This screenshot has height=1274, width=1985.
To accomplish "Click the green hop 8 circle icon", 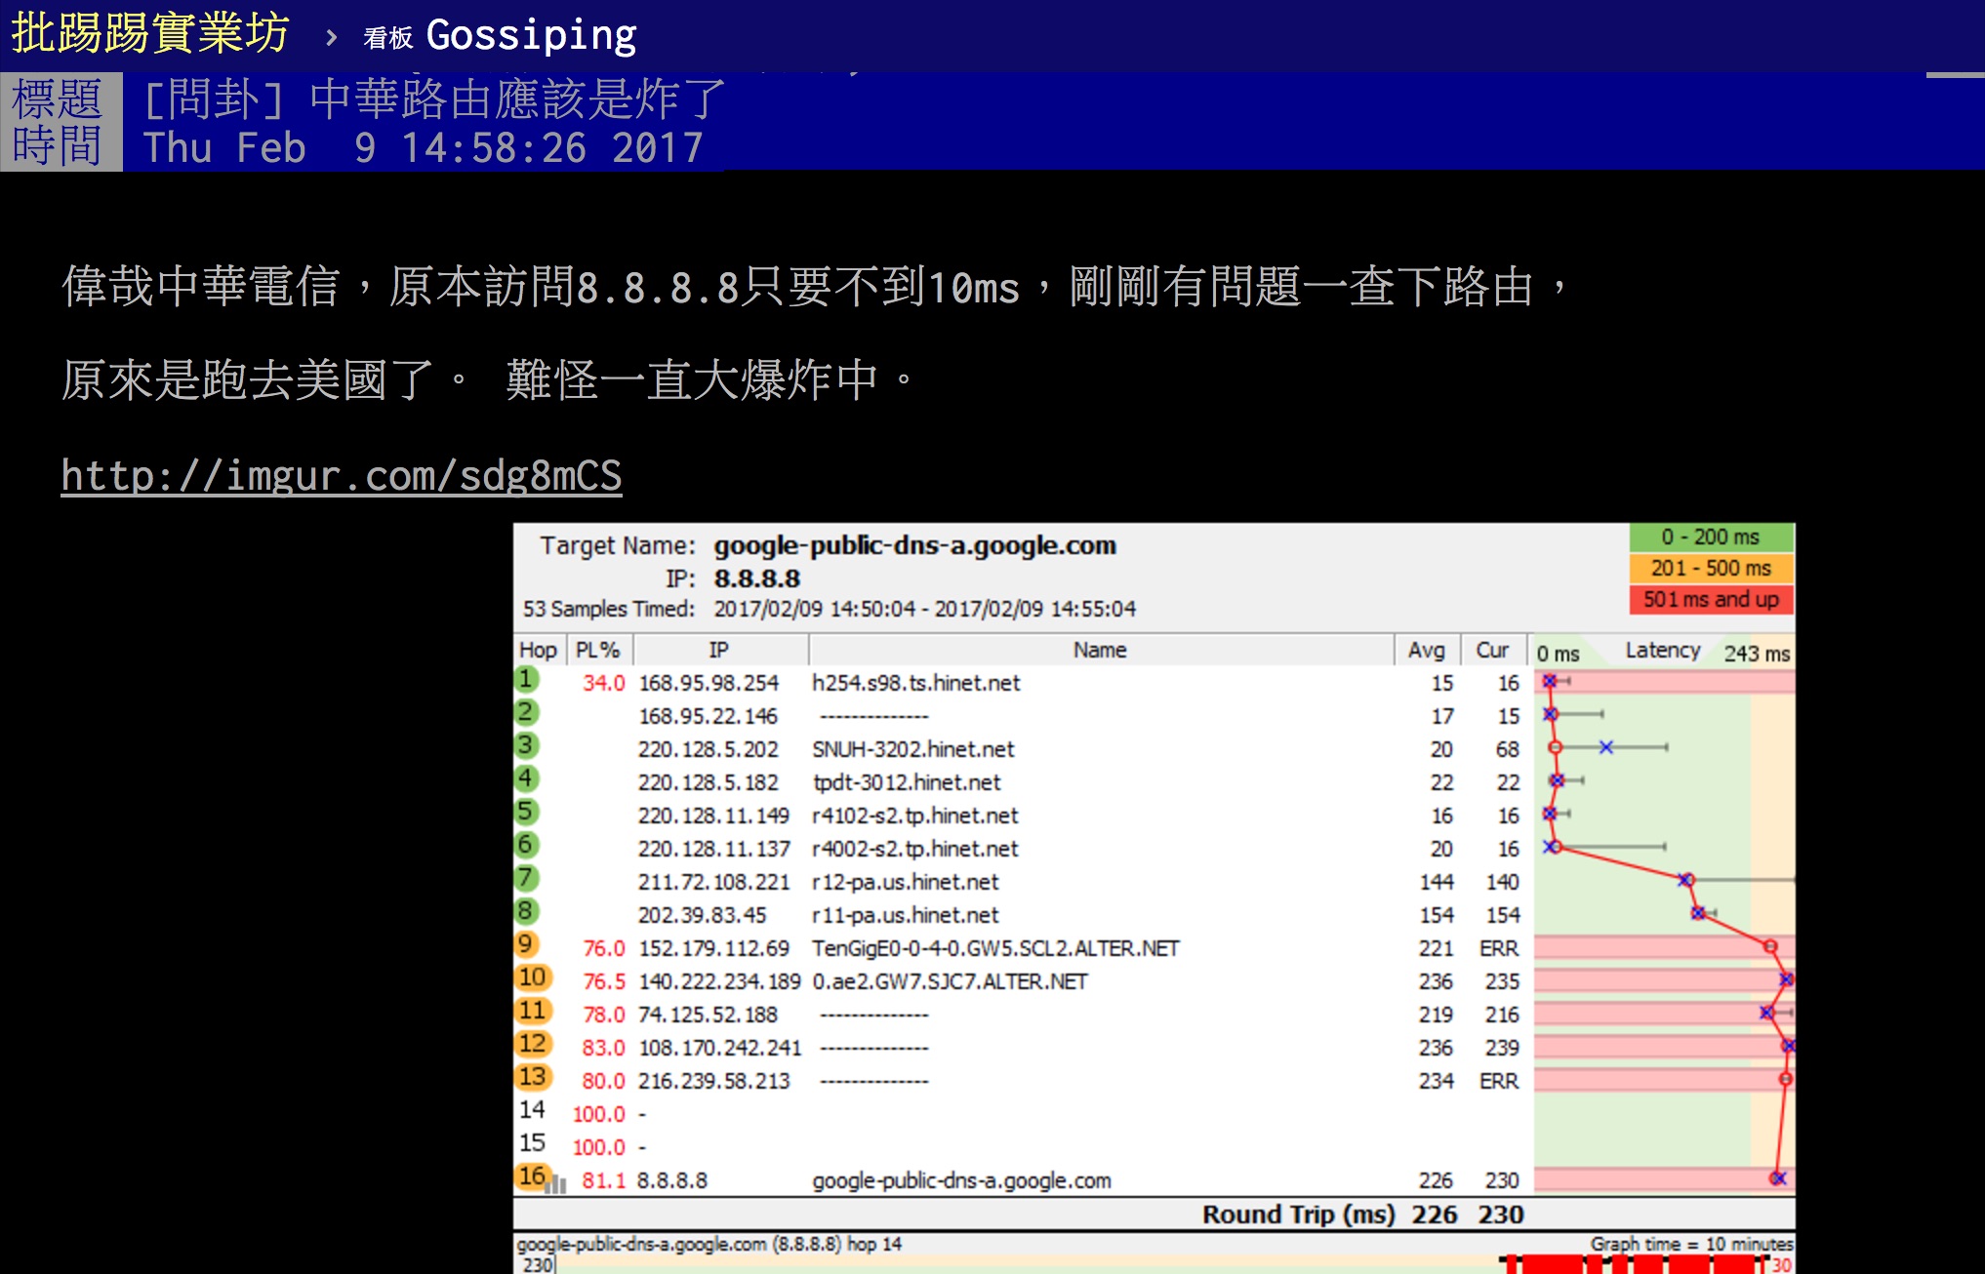I will click(x=526, y=912).
